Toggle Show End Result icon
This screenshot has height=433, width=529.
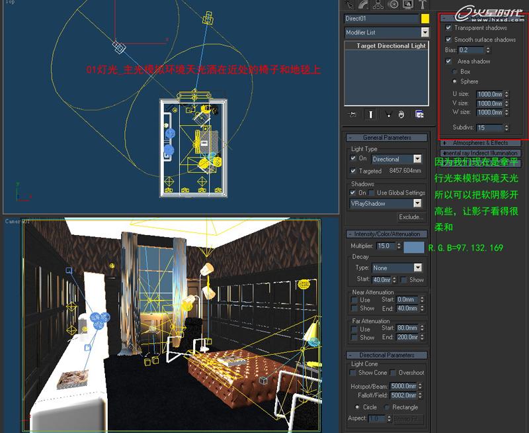coord(370,115)
